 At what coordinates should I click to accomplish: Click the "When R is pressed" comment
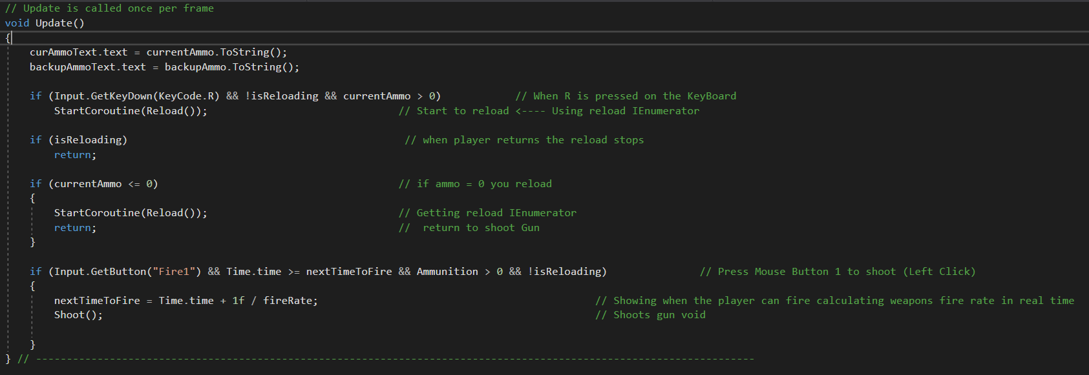[626, 96]
